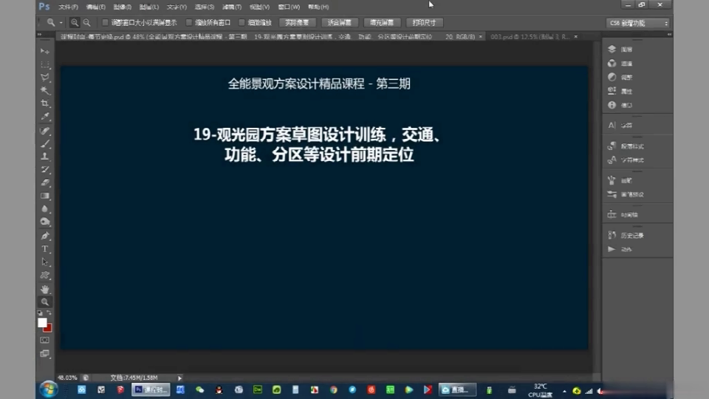
Task: Pick the Hand tool
Action: click(x=45, y=289)
